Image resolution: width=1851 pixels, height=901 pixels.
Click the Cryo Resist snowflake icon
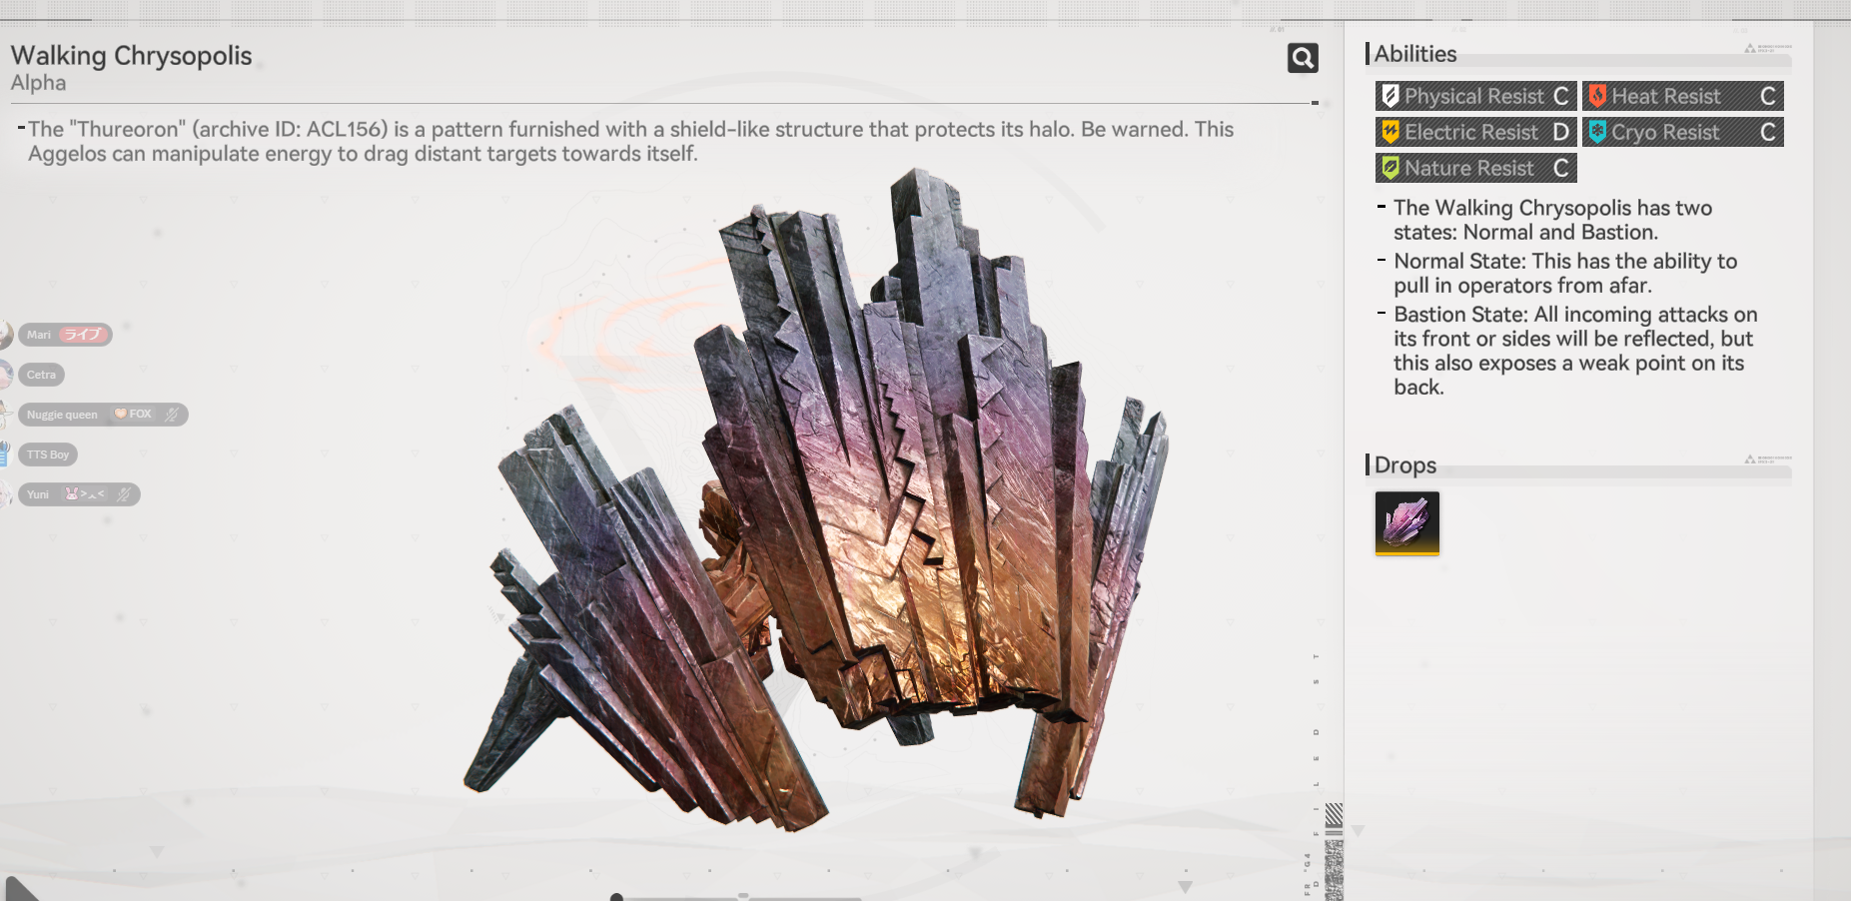[x=1597, y=132]
